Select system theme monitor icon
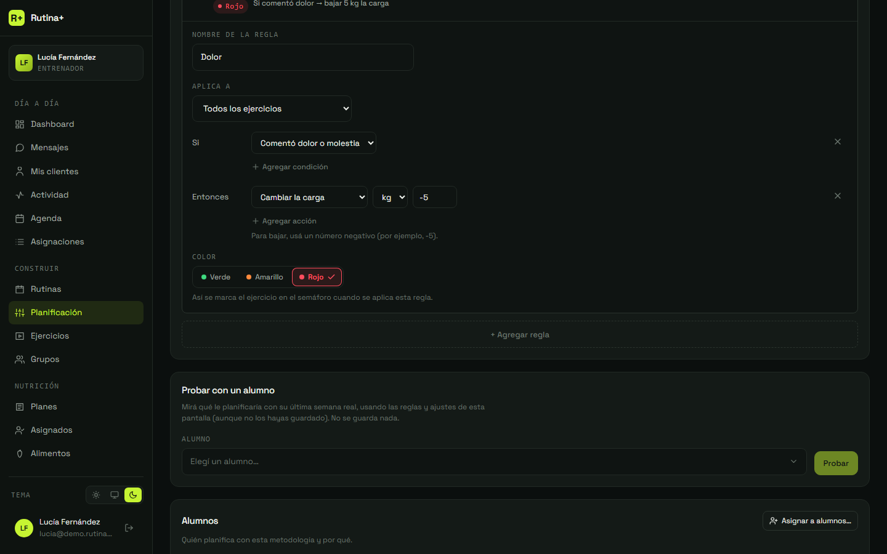This screenshot has height=554, width=887. click(x=115, y=495)
